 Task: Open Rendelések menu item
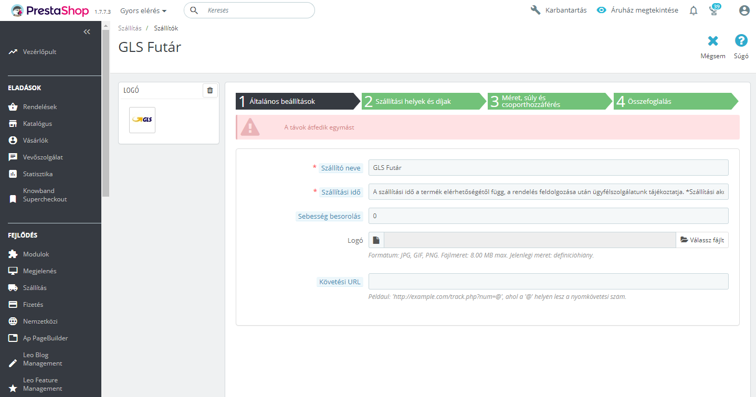pos(40,107)
